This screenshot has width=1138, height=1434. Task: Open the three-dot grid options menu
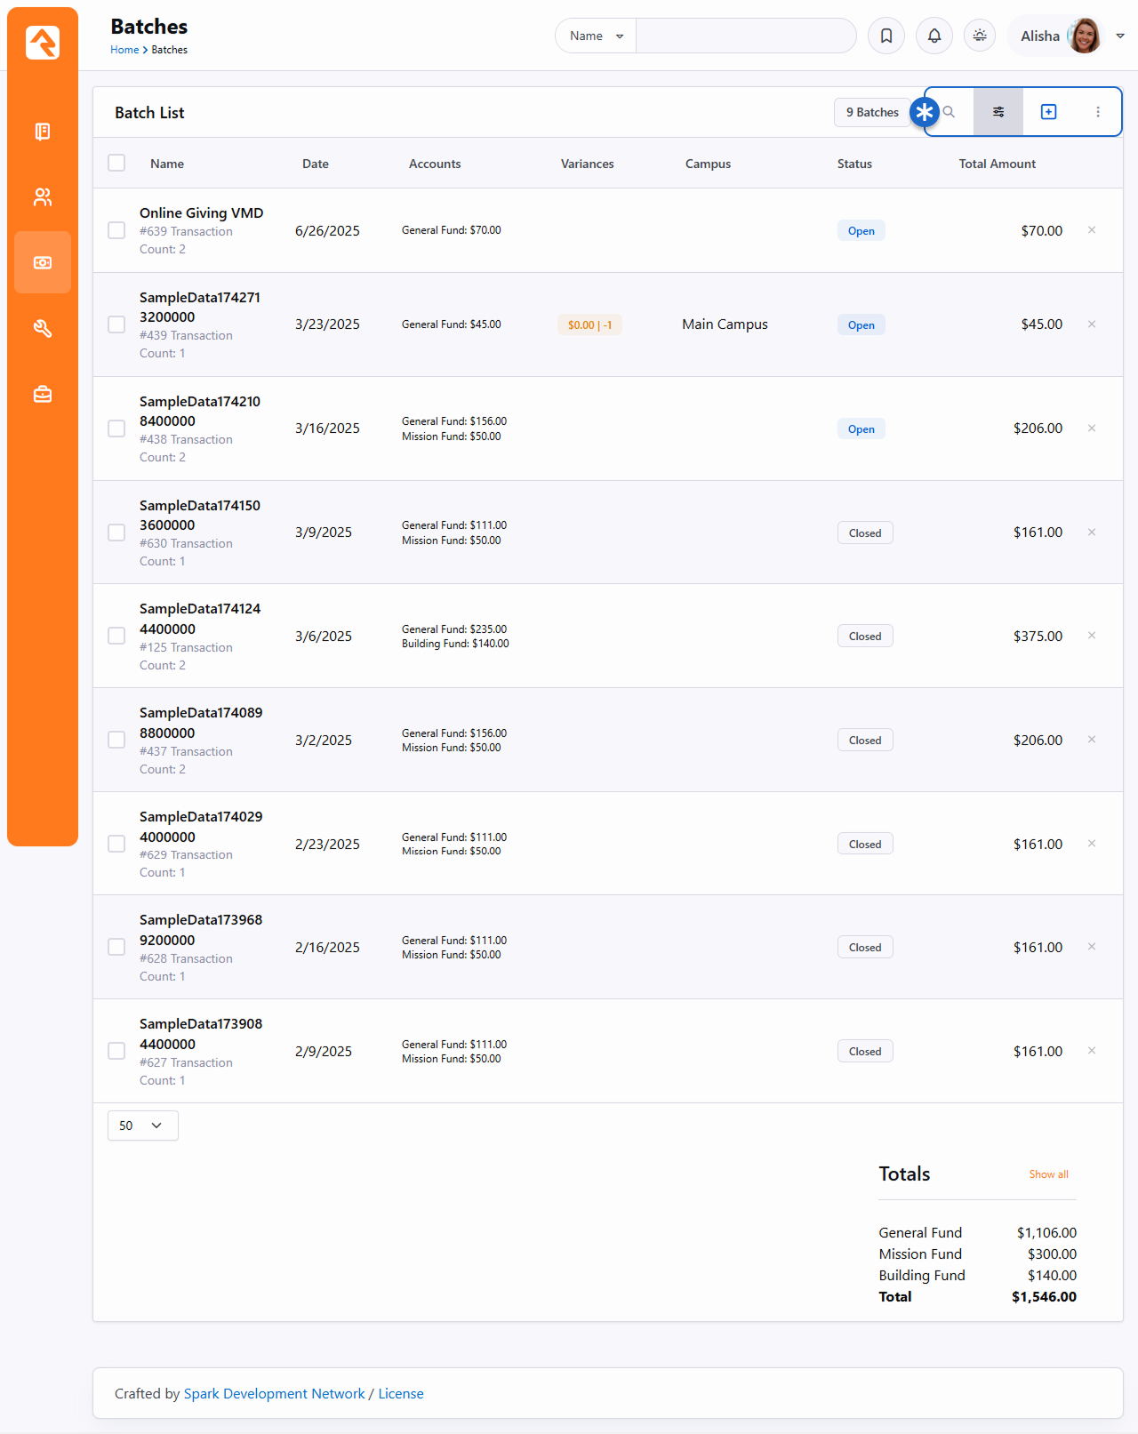1098,112
